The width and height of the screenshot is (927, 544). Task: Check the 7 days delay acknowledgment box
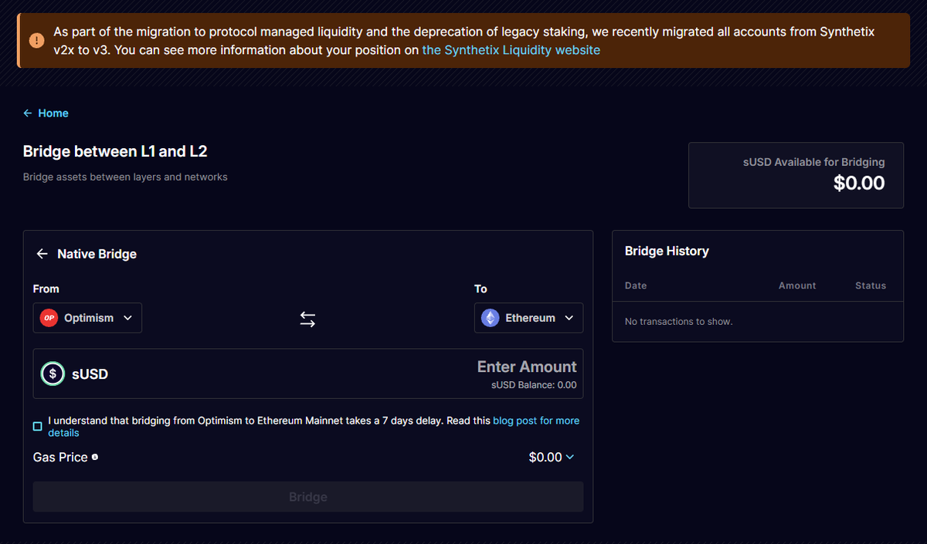click(38, 426)
